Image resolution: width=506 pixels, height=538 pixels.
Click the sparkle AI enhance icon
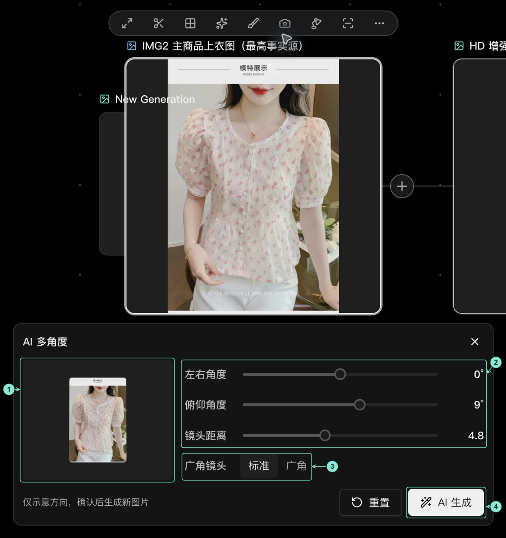tap(222, 23)
